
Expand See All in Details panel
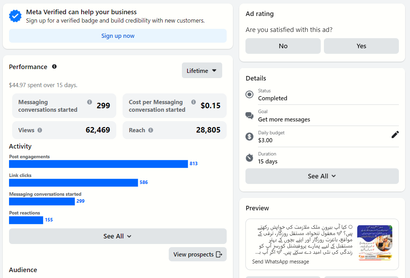pyautogui.click(x=322, y=176)
